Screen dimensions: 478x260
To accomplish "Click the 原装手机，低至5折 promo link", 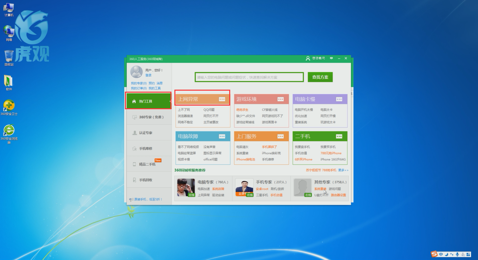I will click(148, 199).
